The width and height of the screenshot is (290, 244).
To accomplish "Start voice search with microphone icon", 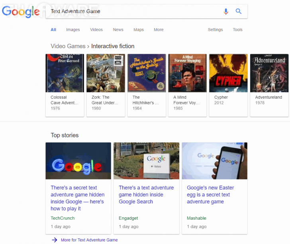I will coord(226,12).
